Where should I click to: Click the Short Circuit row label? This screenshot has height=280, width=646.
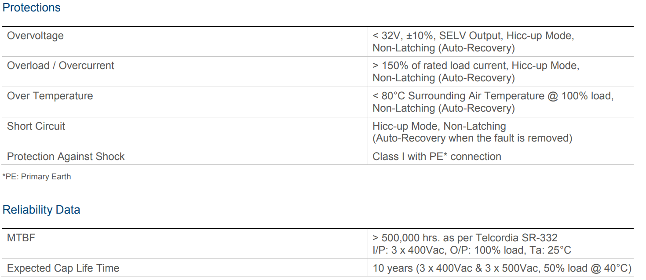click(x=36, y=127)
